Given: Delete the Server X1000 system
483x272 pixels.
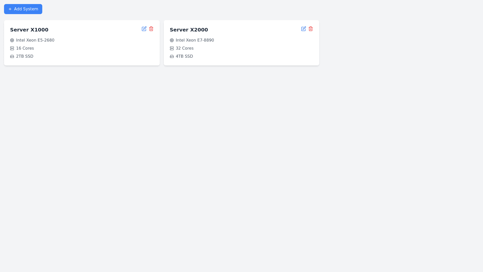Looking at the screenshot, I should 151,29.
